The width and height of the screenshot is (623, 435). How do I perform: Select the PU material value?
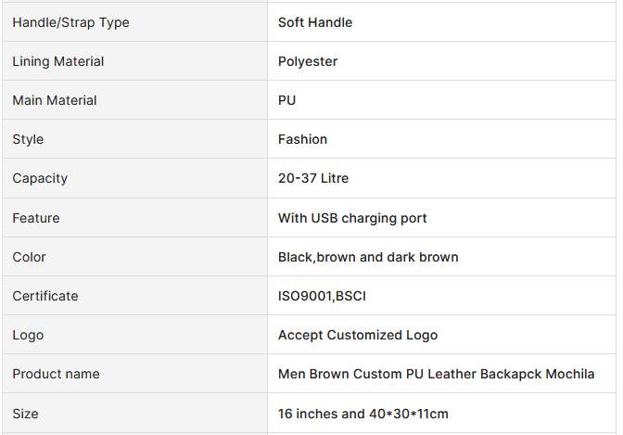point(286,100)
